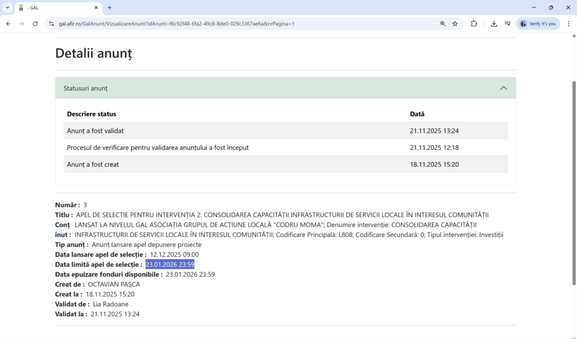Click the date 21.11.2025 12:18
Viewport: 577px width, 339px height.
click(x=434, y=148)
